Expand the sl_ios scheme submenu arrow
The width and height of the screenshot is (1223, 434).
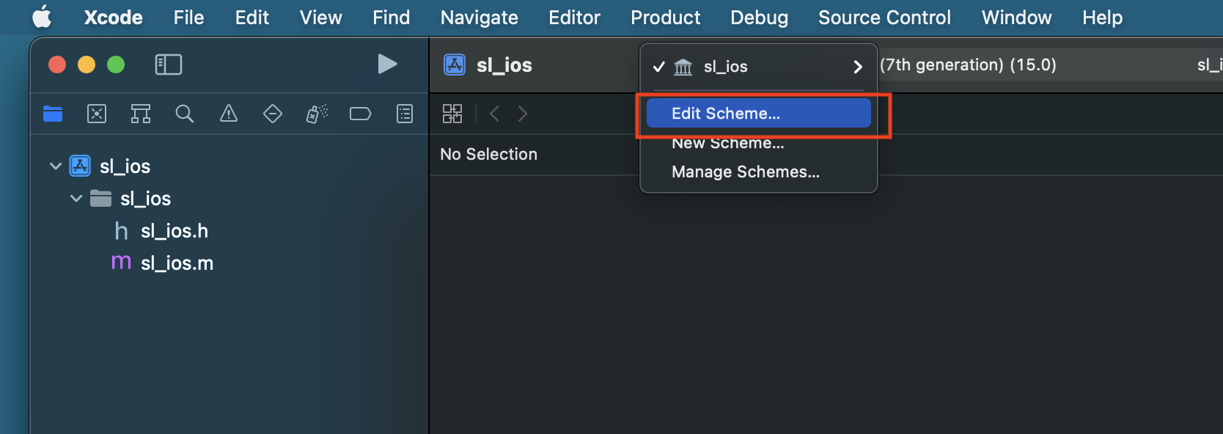858,67
